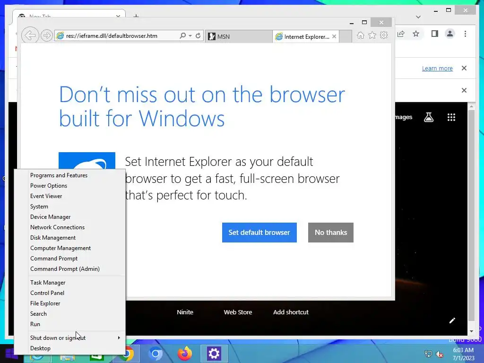The image size is (484, 363).
Task: Refresh the Internet Explorer page
Action: tap(198, 36)
